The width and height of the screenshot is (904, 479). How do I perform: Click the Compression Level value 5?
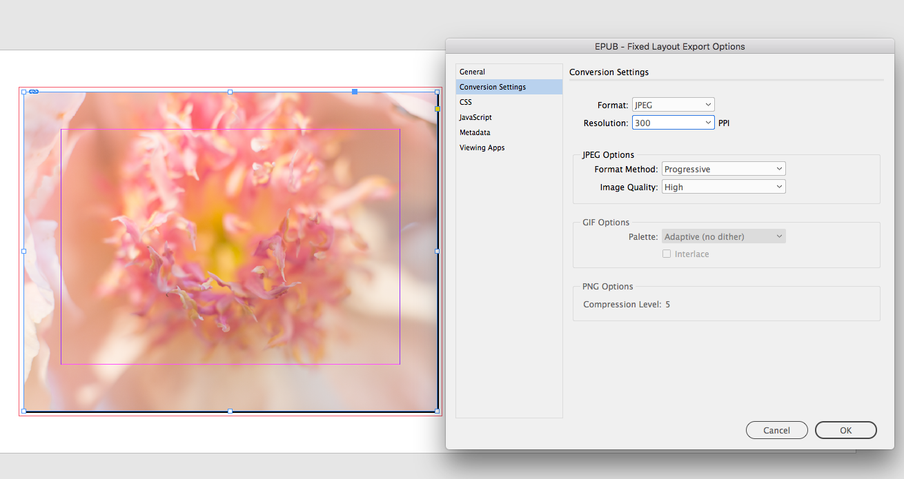(x=668, y=304)
